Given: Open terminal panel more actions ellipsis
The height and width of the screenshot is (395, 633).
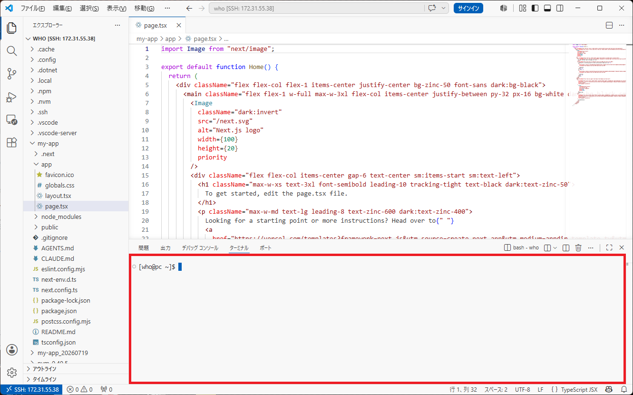Looking at the screenshot, I should click(591, 247).
